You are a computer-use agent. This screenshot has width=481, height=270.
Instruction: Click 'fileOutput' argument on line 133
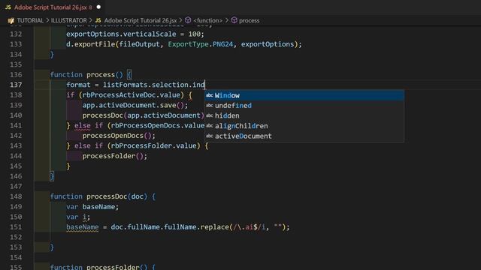[139, 44]
